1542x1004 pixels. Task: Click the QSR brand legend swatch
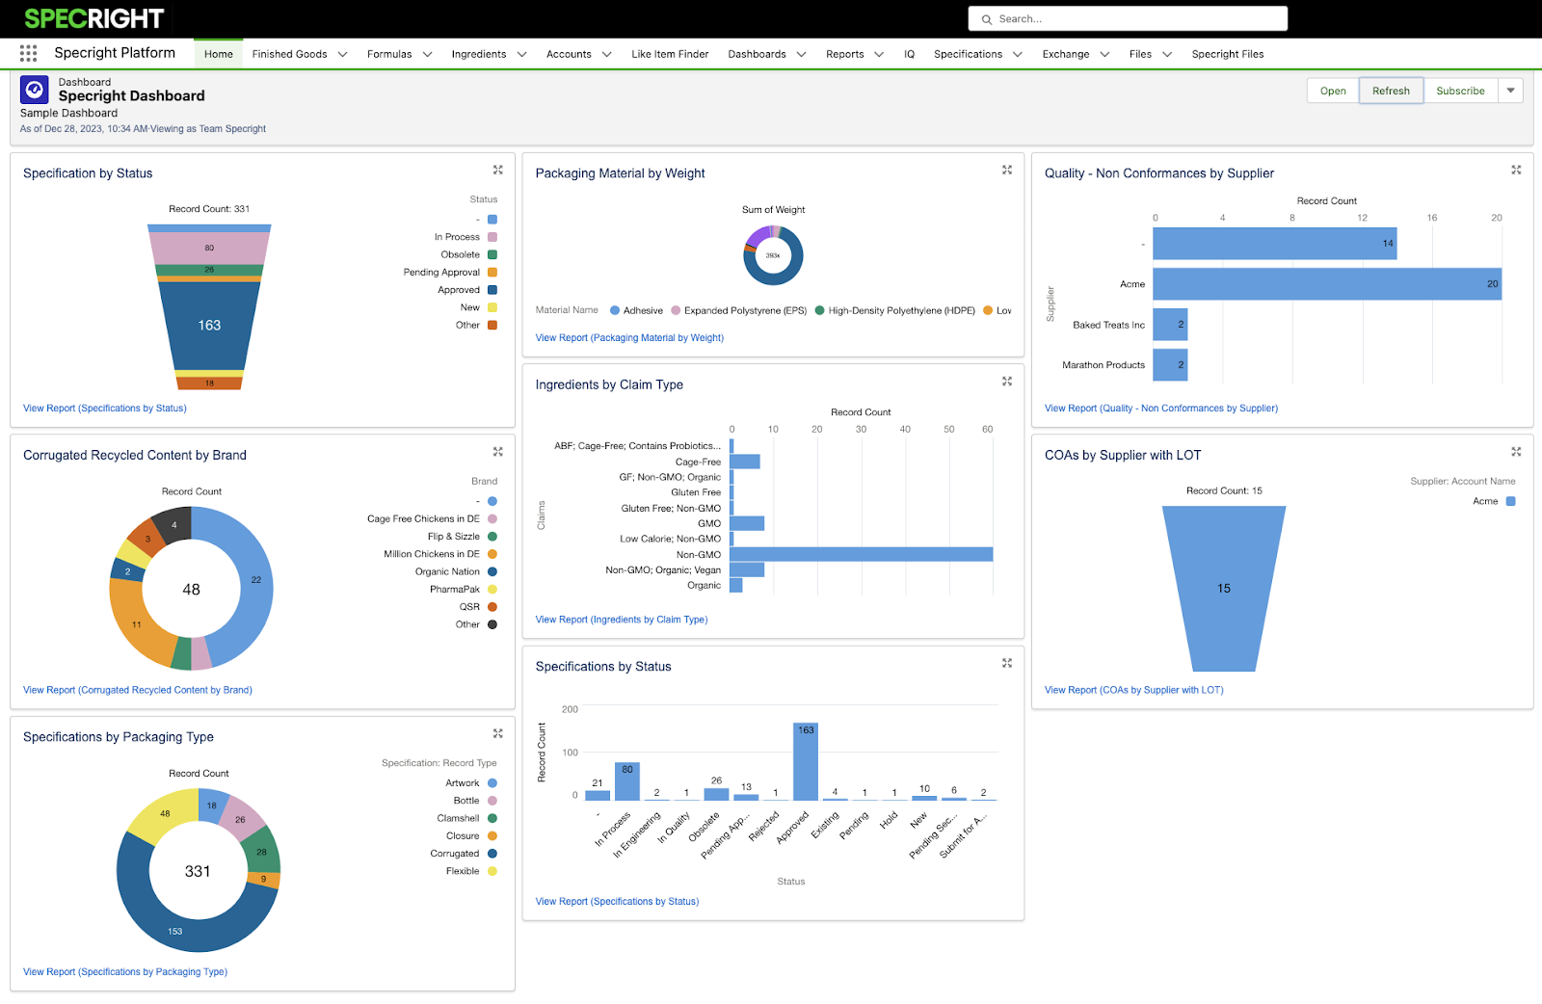point(492,607)
